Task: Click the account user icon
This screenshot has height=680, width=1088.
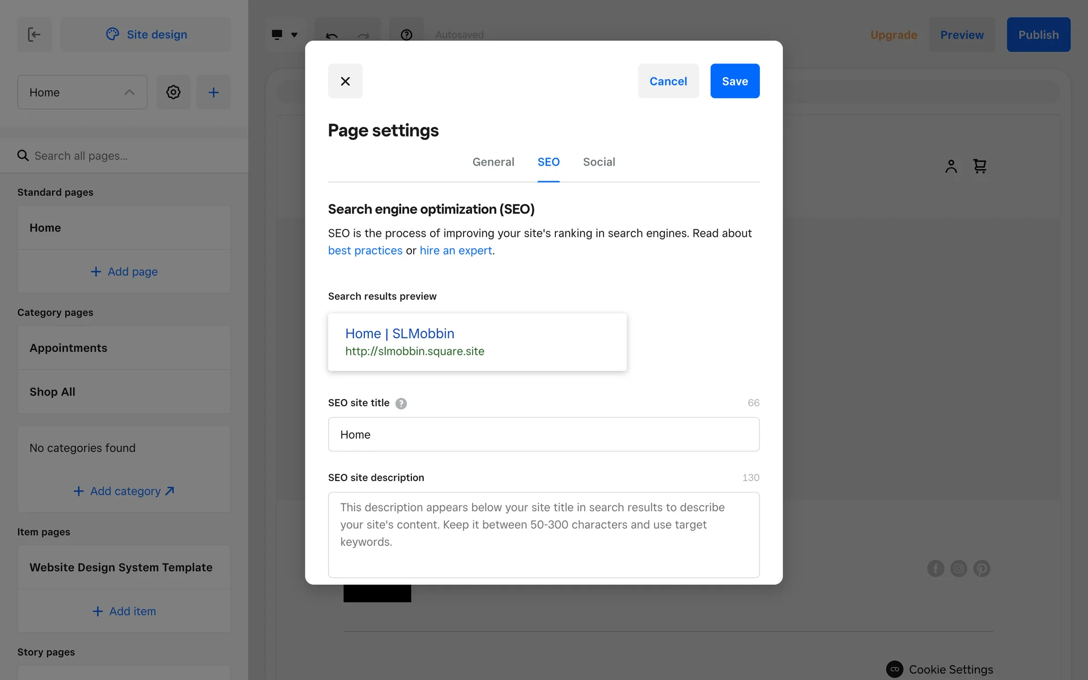Action: tap(951, 166)
